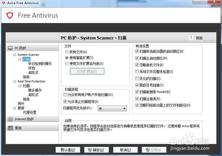Toggle 扫描所选驱动器的启动扇区(B) checkbox
Viewport: 222px width, 156px height.
(x=137, y=51)
